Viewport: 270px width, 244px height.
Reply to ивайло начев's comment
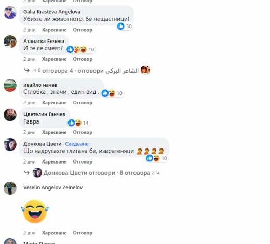coord(83,103)
